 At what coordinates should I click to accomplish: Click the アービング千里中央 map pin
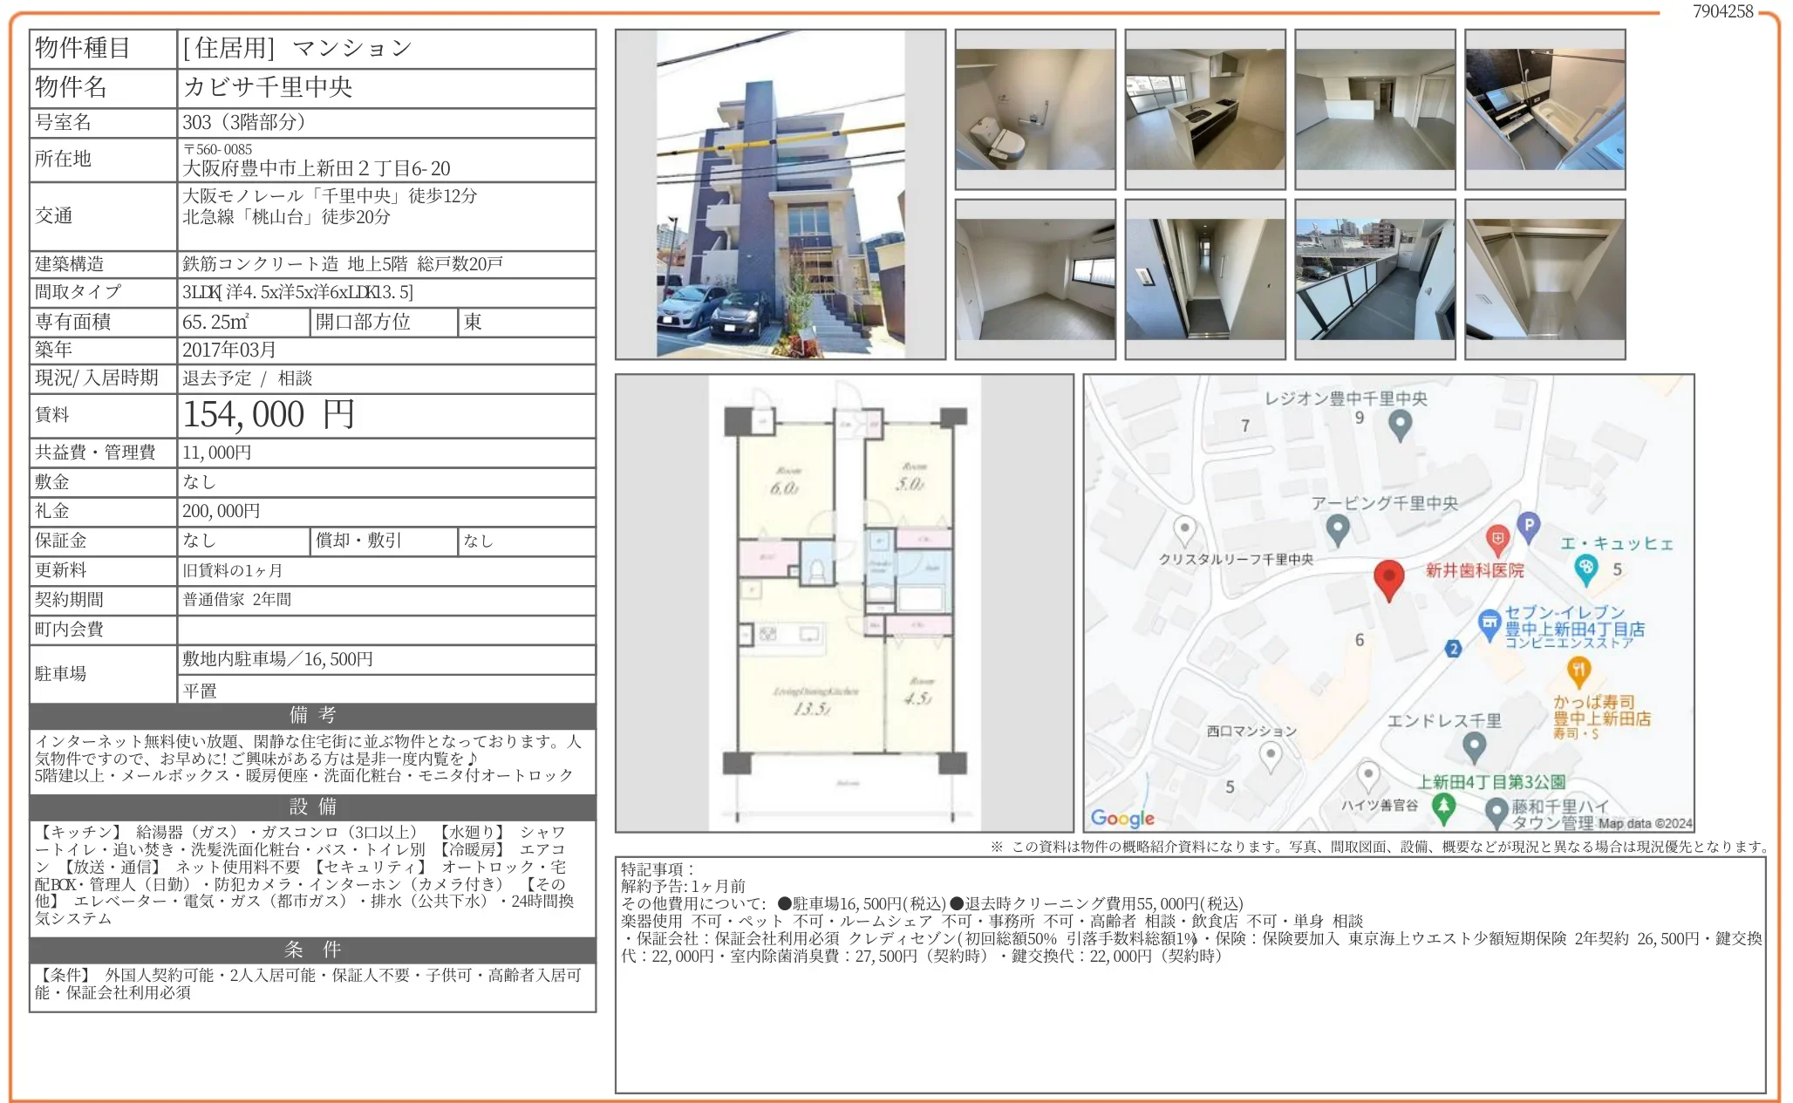[1338, 528]
